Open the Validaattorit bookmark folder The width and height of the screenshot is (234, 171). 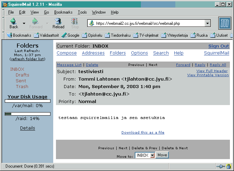coord(46,35)
